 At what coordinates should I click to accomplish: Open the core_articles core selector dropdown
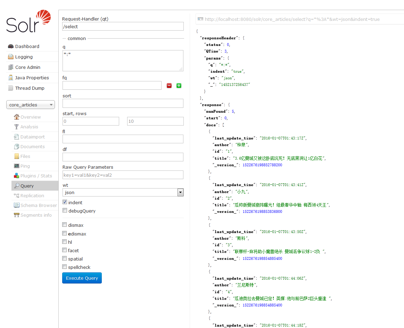(31, 105)
